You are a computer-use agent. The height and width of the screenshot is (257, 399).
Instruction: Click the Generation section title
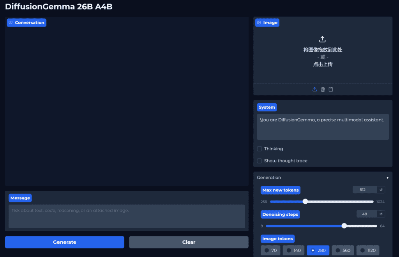pos(269,178)
